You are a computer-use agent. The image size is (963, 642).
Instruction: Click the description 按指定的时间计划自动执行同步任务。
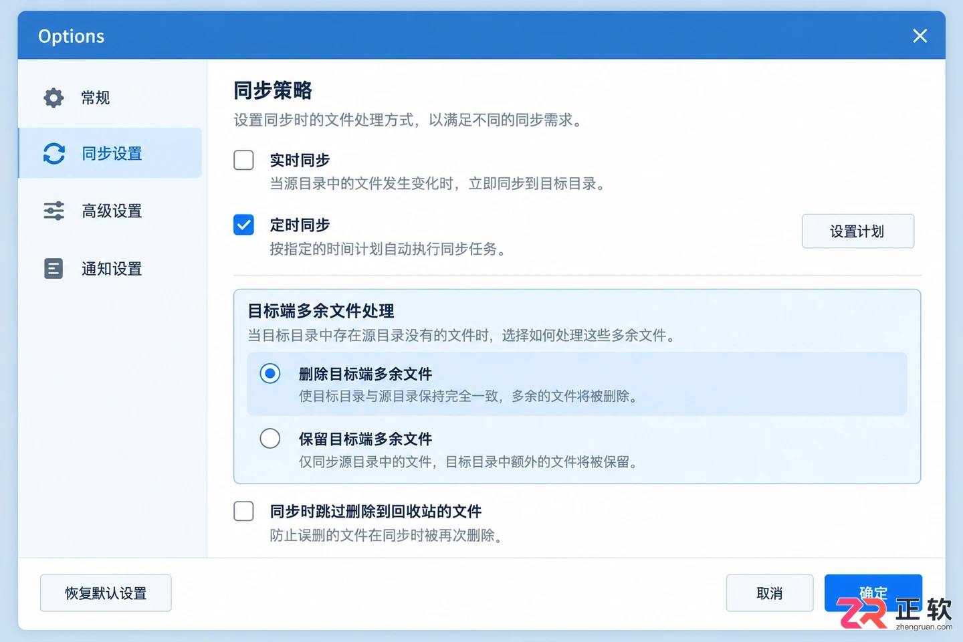(390, 249)
